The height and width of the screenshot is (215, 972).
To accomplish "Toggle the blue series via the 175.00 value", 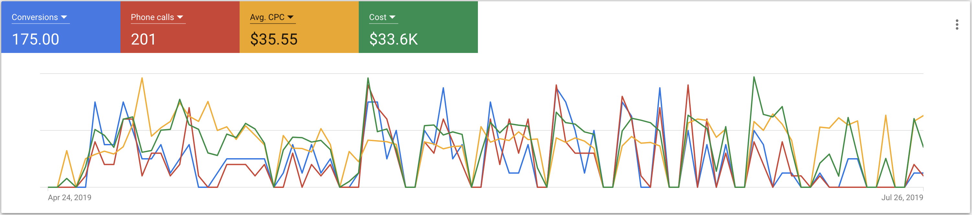I will 36,39.
